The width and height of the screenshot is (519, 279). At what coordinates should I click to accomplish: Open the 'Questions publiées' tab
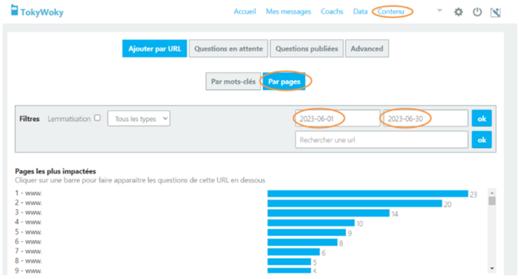(306, 49)
